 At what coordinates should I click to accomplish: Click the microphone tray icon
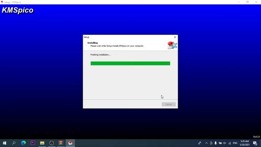point(216,143)
